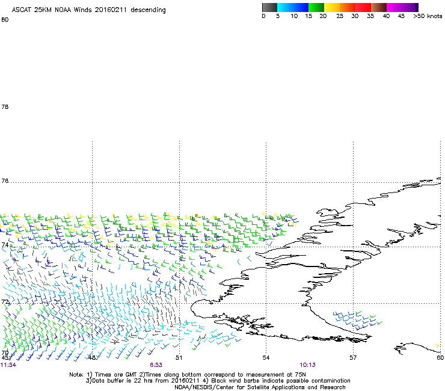445x391 pixels.
Task: Click the '72' latitude label
Action: [5, 301]
